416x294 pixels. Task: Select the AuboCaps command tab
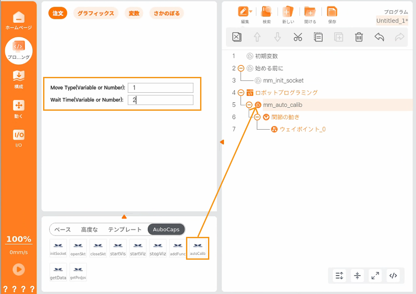(166, 229)
